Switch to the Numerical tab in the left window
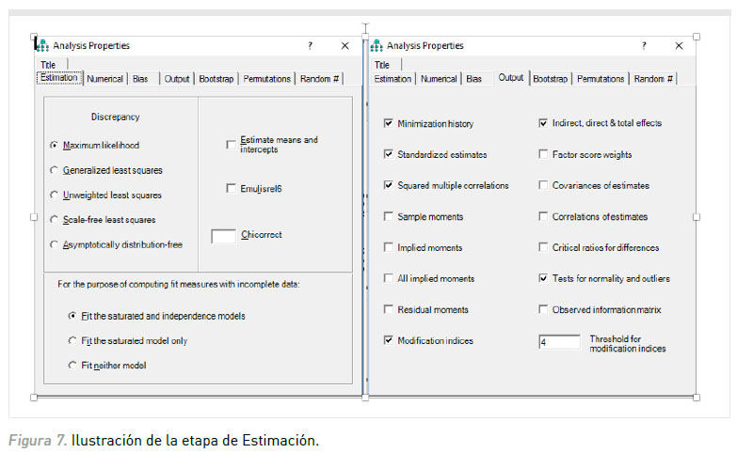The height and width of the screenshot is (453, 737). [104, 79]
